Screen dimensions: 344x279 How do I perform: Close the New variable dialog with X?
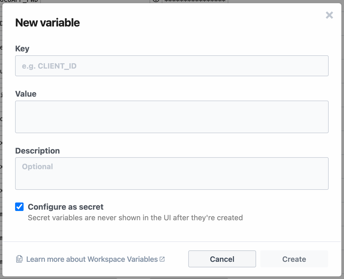click(x=329, y=15)
